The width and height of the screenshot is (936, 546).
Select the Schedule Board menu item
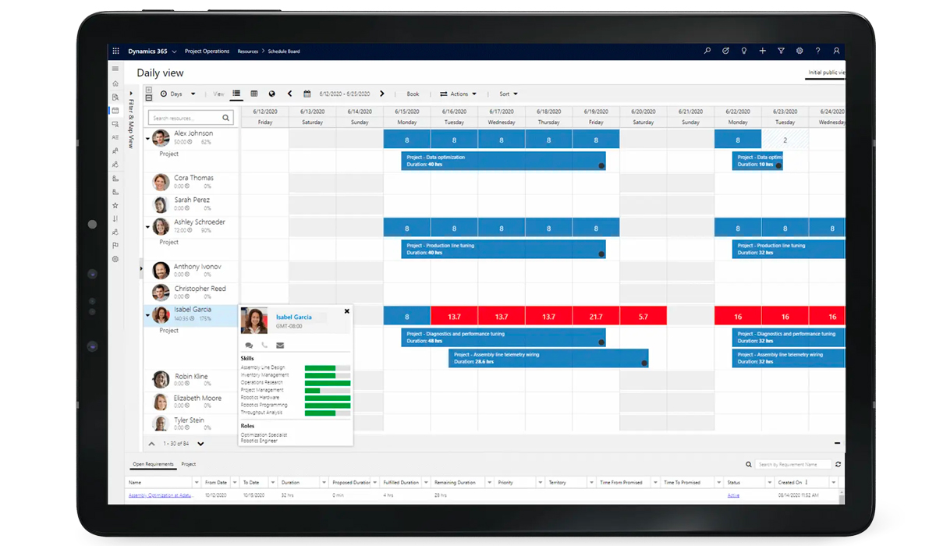pos(282,51)
